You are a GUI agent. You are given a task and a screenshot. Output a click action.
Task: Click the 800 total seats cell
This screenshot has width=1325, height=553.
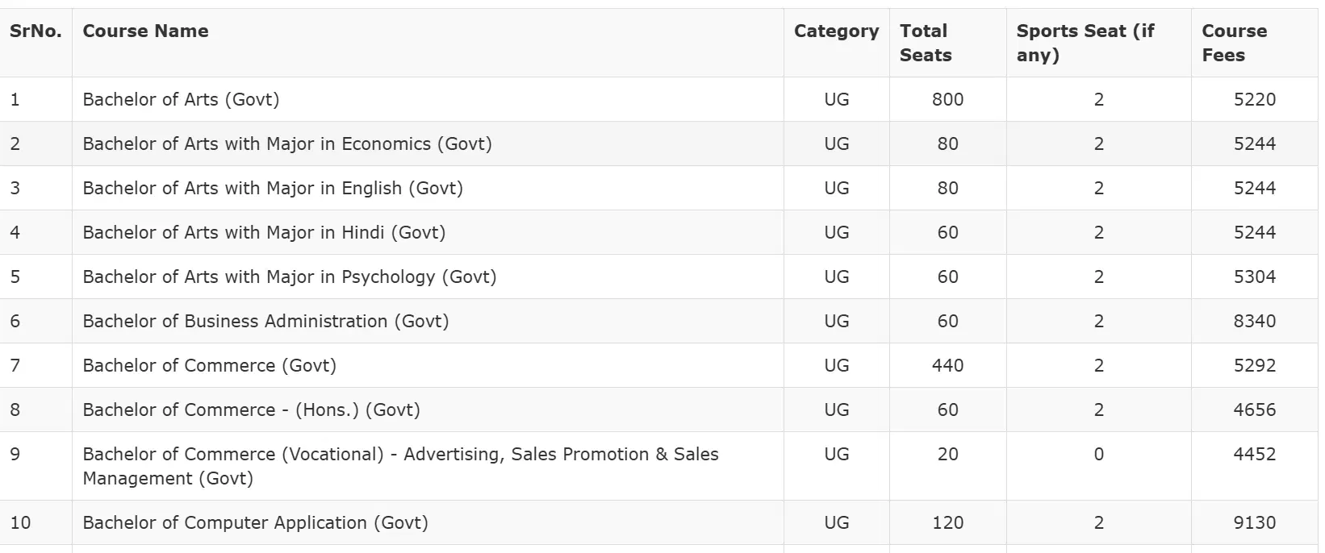(x=947, y=100)
